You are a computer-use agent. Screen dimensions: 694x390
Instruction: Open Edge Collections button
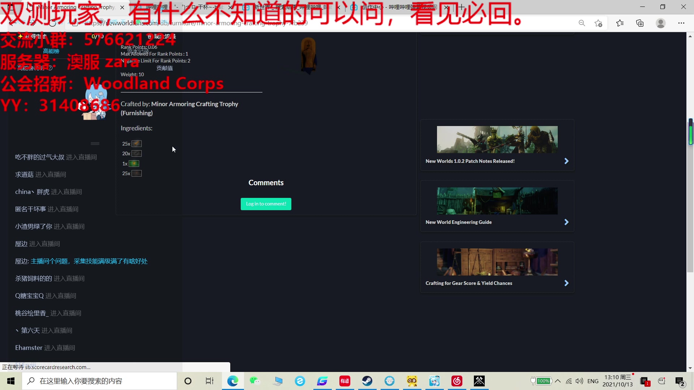click(x=640, y=23)
